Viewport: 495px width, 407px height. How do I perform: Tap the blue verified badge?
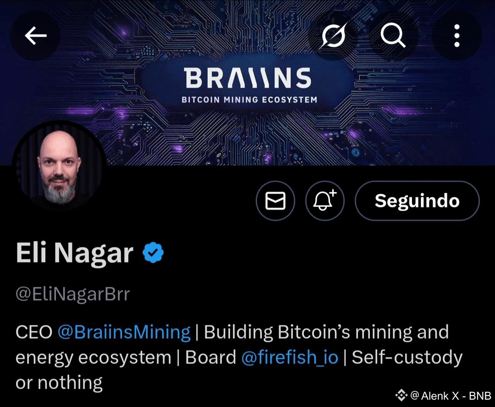[153, 252]
